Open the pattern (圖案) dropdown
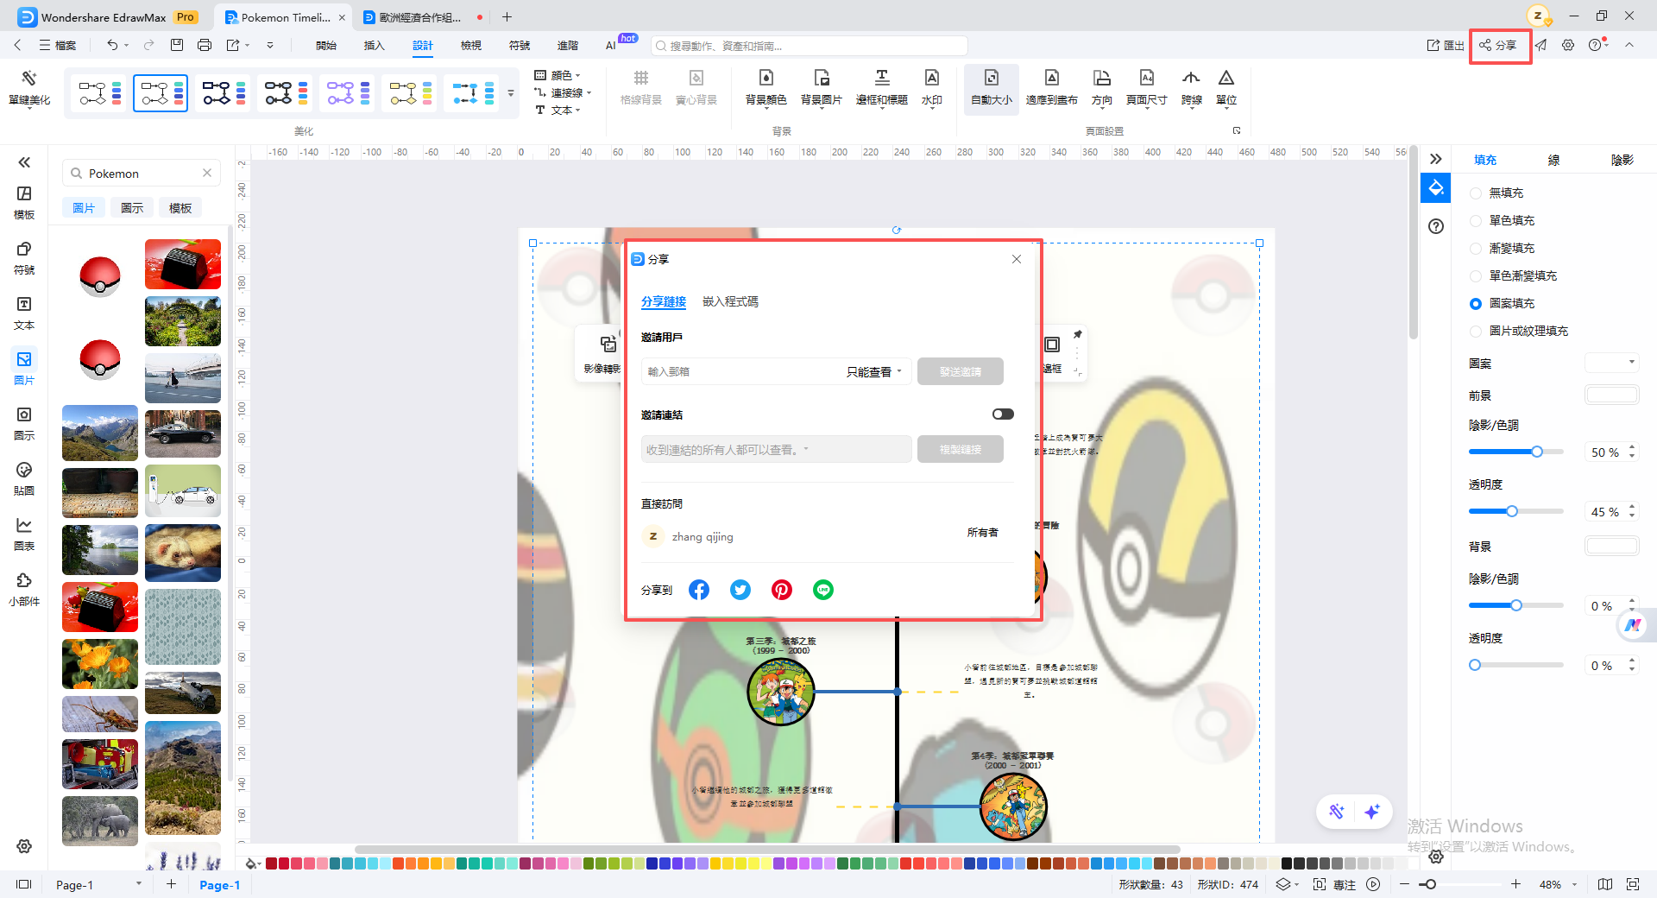This screenshot has height=898, width=1657. 1611,363
